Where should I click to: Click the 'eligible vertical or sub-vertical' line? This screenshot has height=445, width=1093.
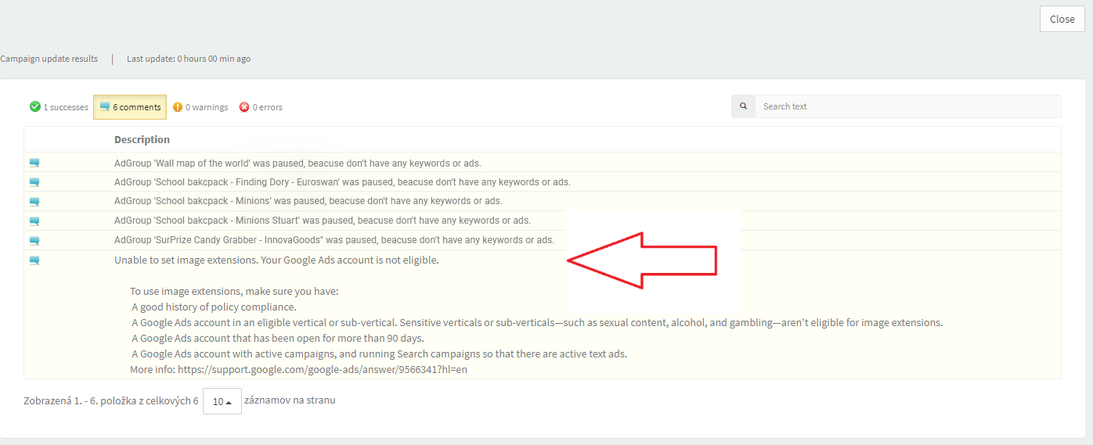point(537,322)
